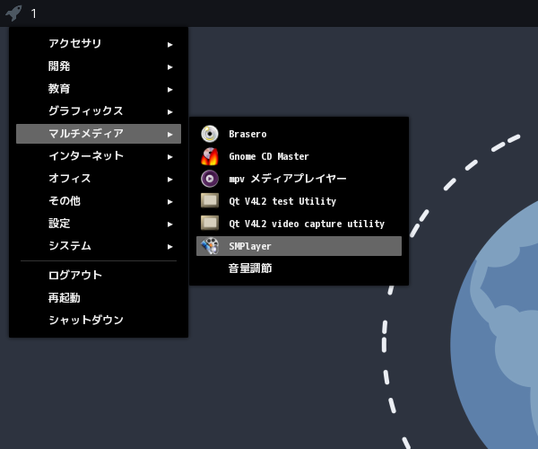This screenshot has width=538, height=449.
Task: Click the SMPlayer film reel icon
Action: pos(210,246)
